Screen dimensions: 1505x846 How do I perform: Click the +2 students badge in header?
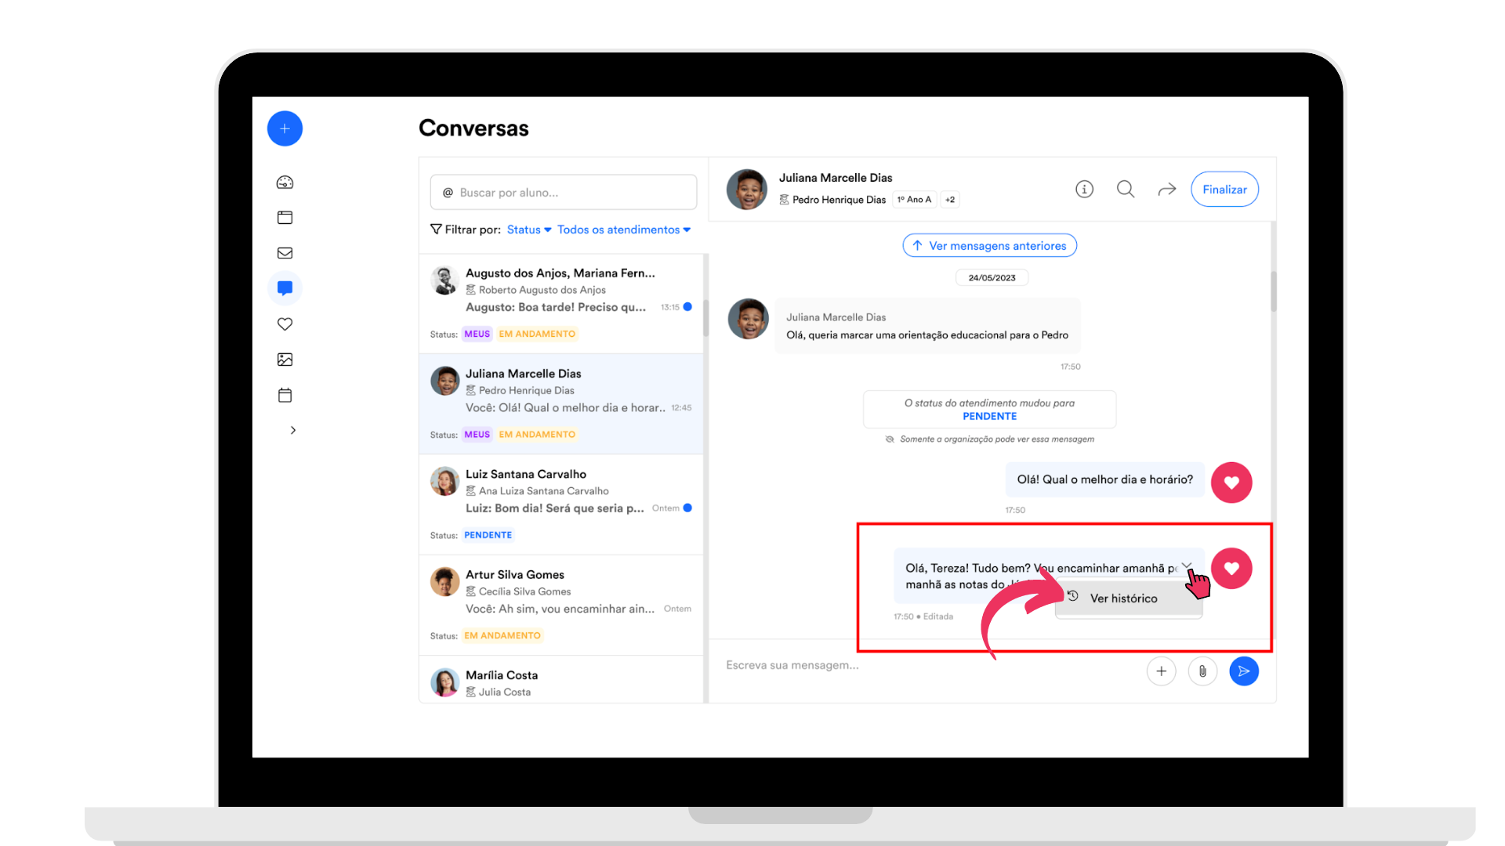point(950,200)
